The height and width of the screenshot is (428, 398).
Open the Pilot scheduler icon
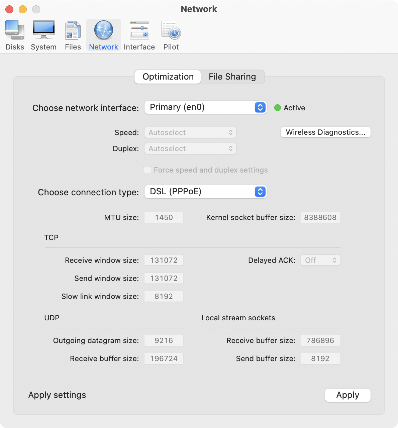(171, 31)
